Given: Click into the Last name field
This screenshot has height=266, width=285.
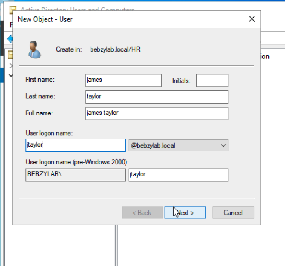Looking at the screenshot, I should coord(157,97).
